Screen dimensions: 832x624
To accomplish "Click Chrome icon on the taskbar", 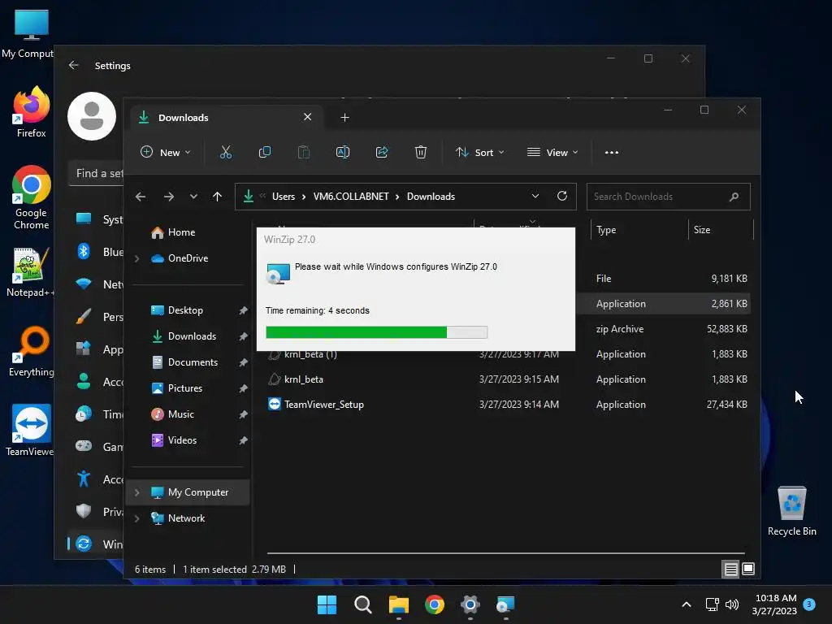I will (x=435, y=604).
